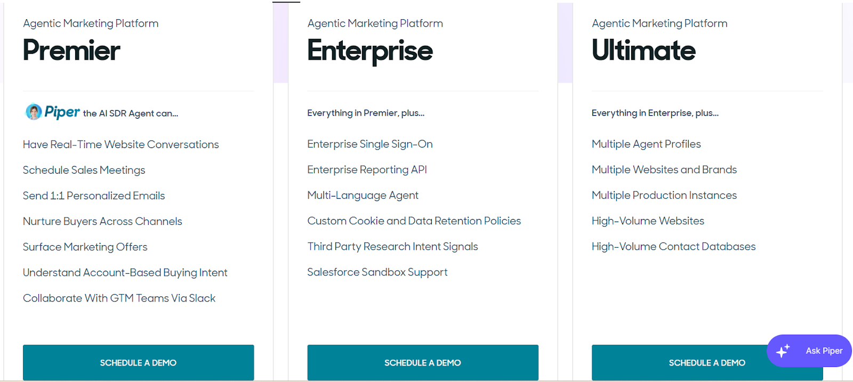Schedule a demo for the Premier plan
The image size is (853, 382).
pyautogui.click(x=138, y=362)
